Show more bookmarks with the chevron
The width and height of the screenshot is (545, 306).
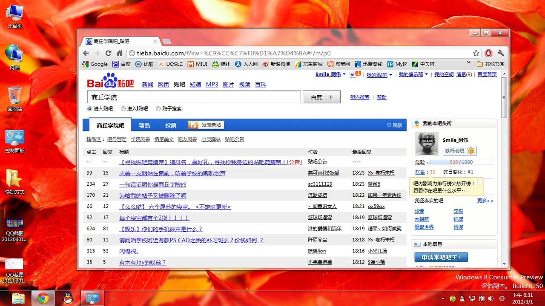469,63
